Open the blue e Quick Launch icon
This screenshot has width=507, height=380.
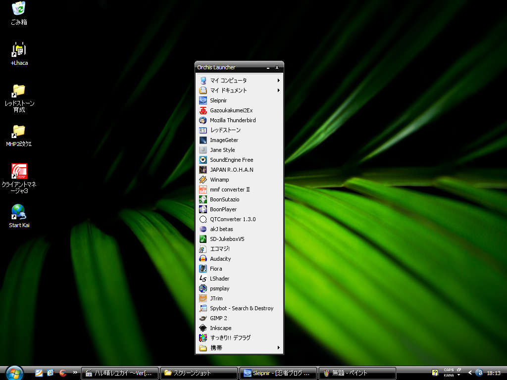point(51,373)
